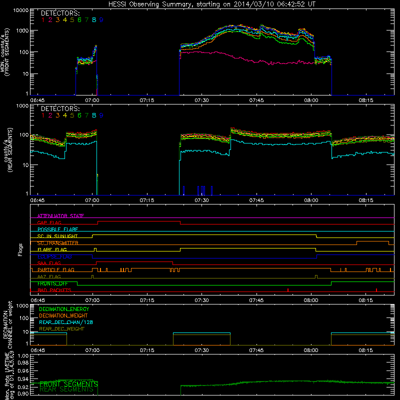Viewport: 400px width, 400px height.
Task: Select detector 9 in the front segments legend
Action: (101, 20)
